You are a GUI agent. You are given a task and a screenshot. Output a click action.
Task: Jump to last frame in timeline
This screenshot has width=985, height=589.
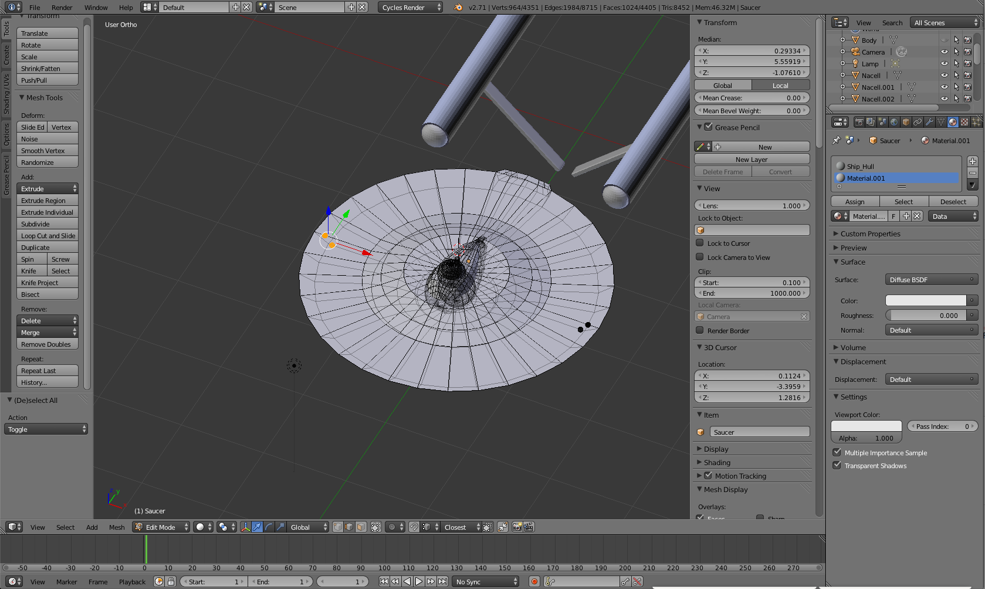(443, 581)
